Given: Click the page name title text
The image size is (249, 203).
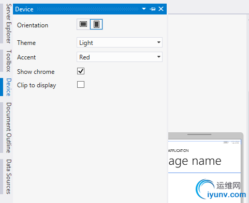Looking at the screenshot, I should [x=195, y=162].
